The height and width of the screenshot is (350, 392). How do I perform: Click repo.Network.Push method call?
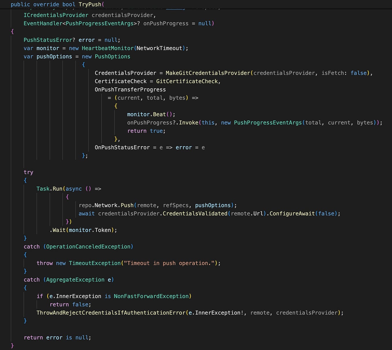click(x=106, y=205)
